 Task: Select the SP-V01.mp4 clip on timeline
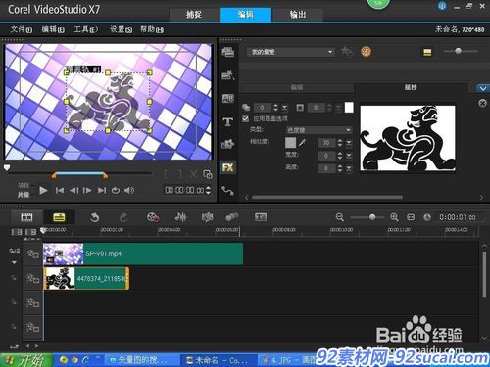(x=143, y=253)
